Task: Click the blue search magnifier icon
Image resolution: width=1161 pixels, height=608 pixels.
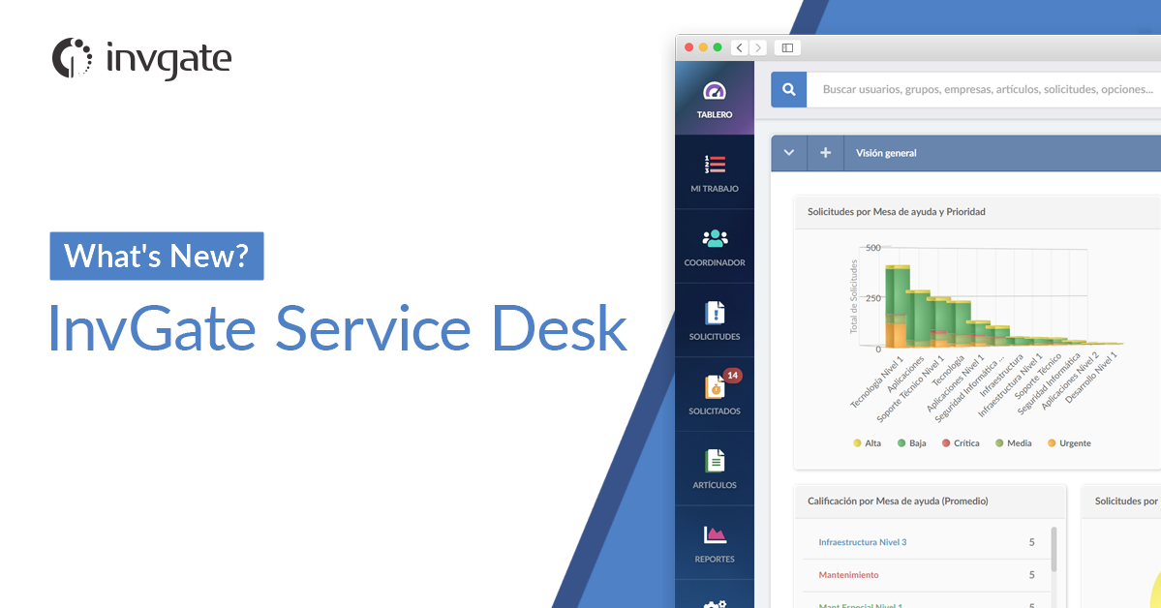Action: click(789, 89)
